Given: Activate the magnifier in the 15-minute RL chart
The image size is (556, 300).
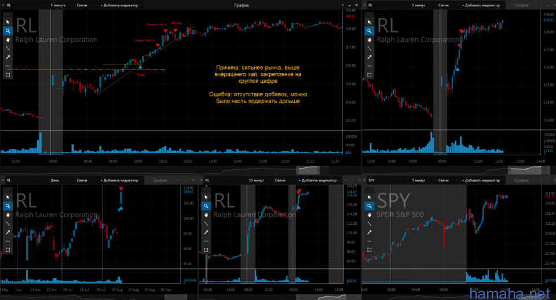Looking at the screenshot, I should pyautogui.click(x=206, y=206).
